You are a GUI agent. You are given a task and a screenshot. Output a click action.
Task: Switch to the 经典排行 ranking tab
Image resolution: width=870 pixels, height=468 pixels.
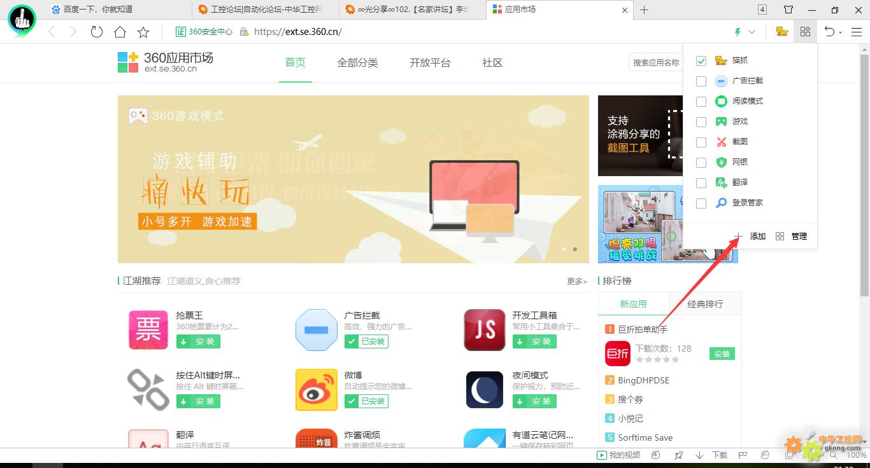[x=705, y=304]
